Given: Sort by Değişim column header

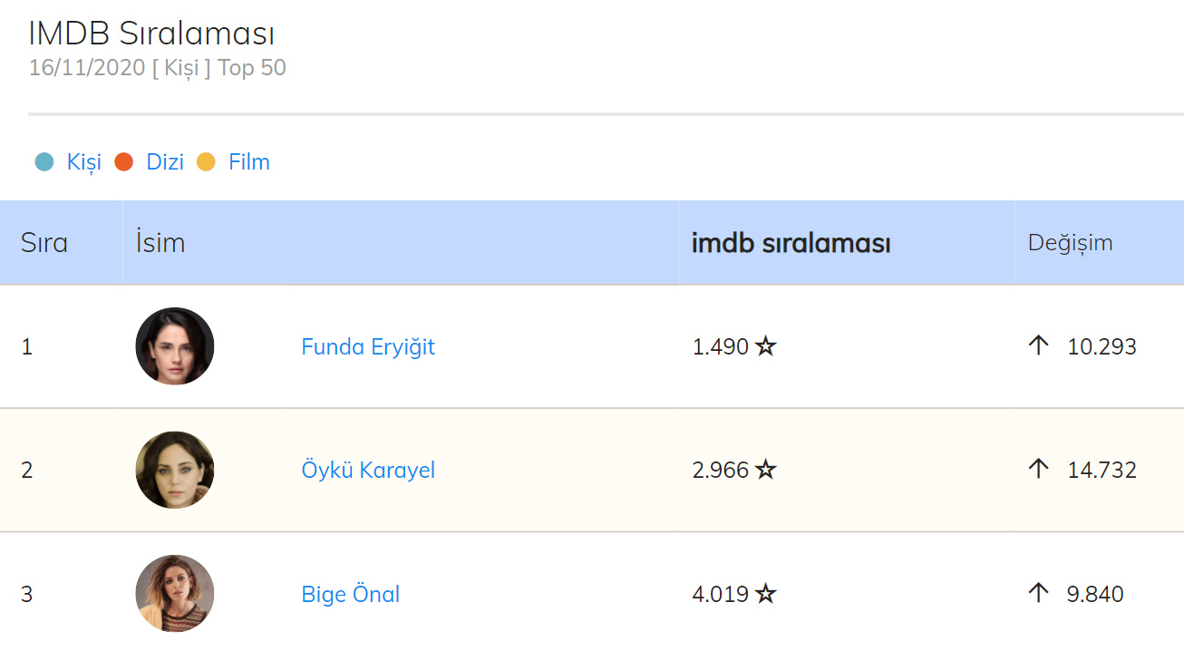Looking at the screenshot, I should click(x=1070, y=243).
